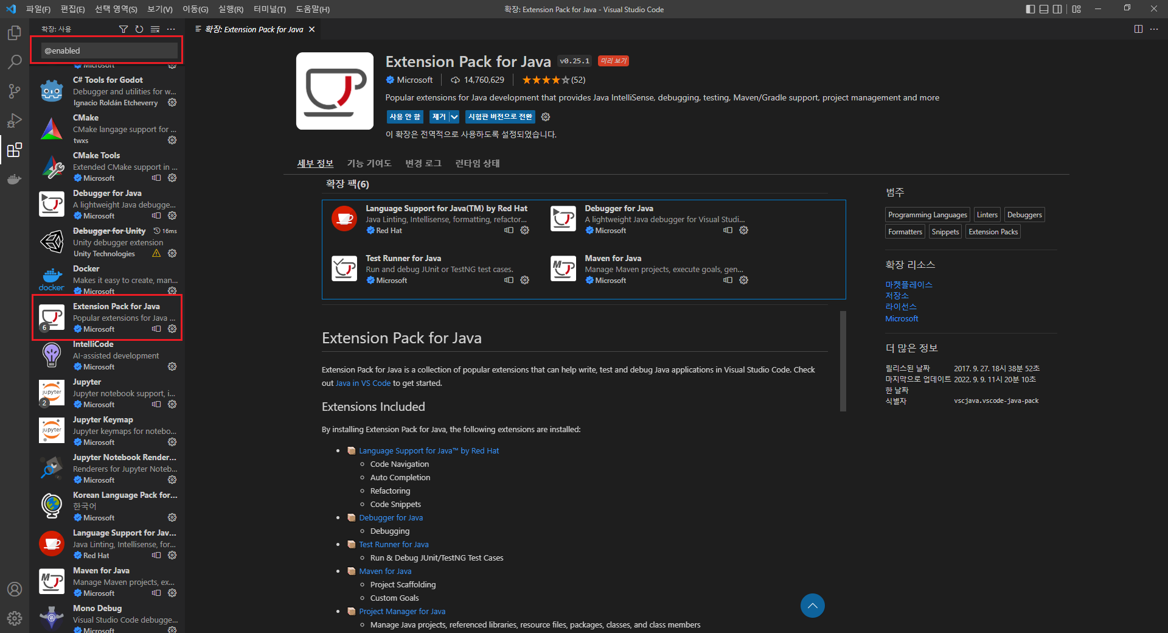Click the 제거 (uninstall) button
Screen dimensions: 1168x633
click(x=439, y=117)
